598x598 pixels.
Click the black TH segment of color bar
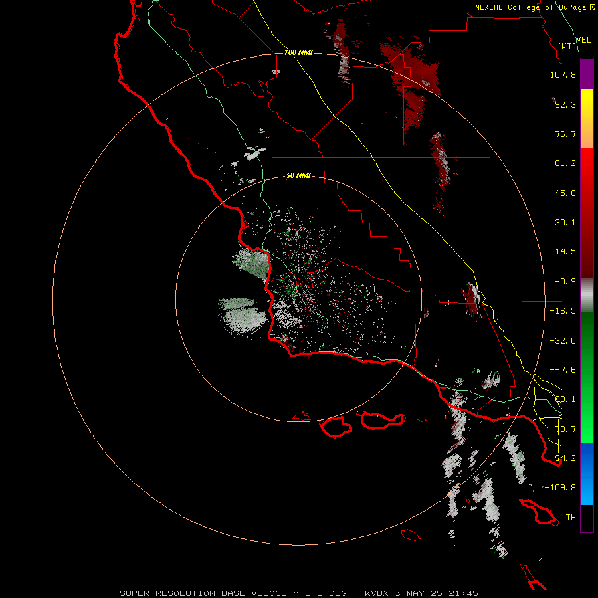click(x=587, y=518)
